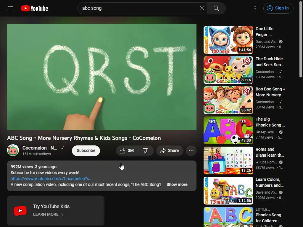This screenshot has height=227, width=303.
Task: Open the youtube.com/c/Cocomelon link in description
Action: tap(51, 179)
